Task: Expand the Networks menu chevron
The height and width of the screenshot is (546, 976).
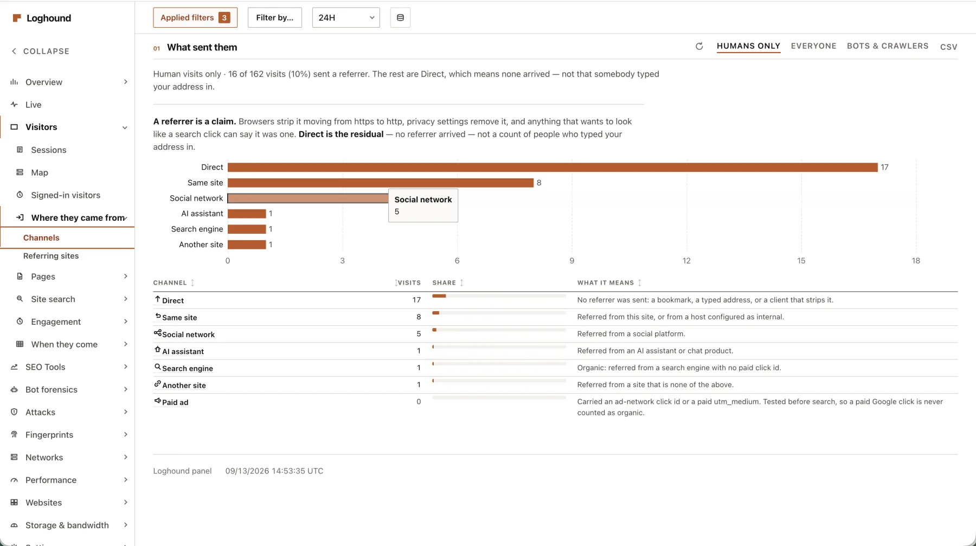Action: coord(125,457)
